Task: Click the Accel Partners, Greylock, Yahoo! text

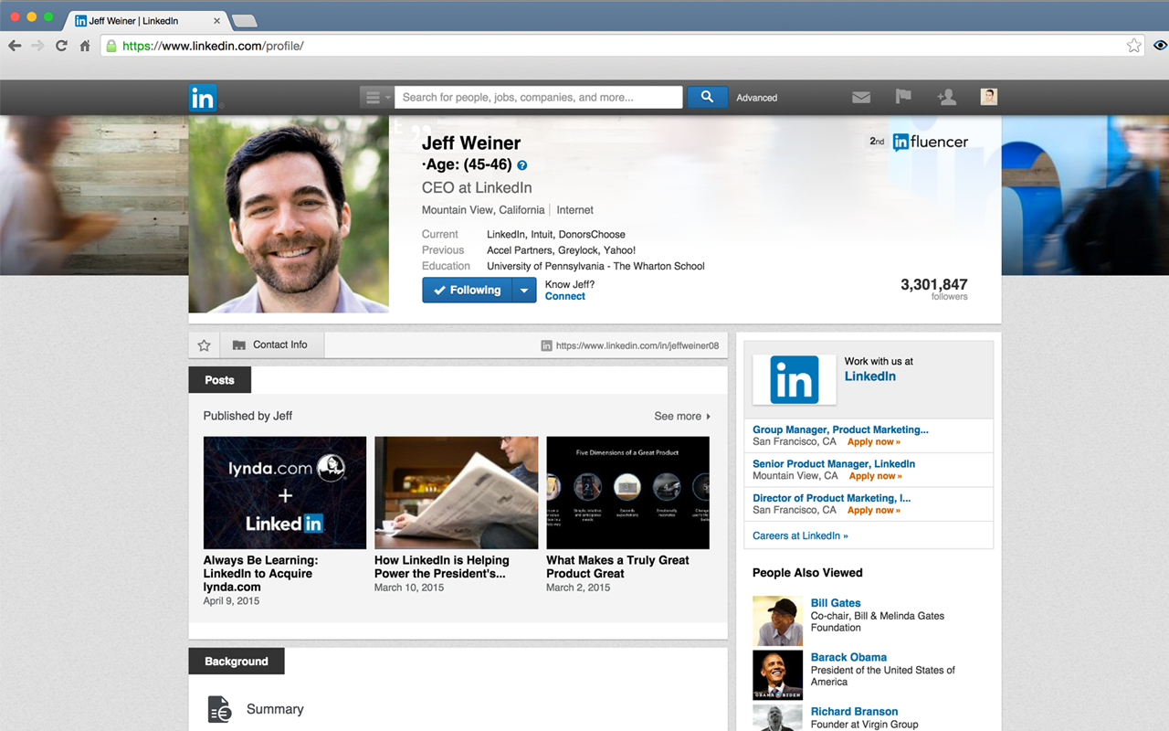Action: click(561, 250)
